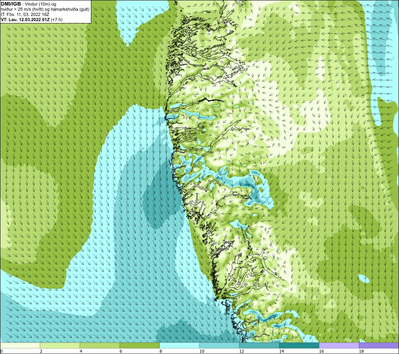
Task: Click the 8–10 m/s pale cyan legend swatch
Action: point(180,345)
